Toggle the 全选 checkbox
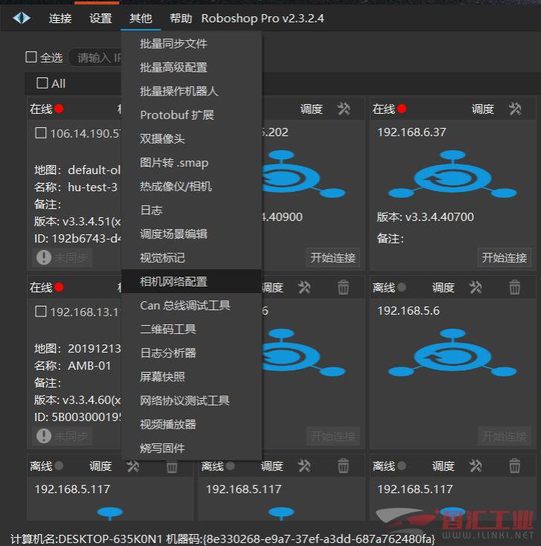Image resolution: width=541 pixels, height=546 pixels. point(31,57)
